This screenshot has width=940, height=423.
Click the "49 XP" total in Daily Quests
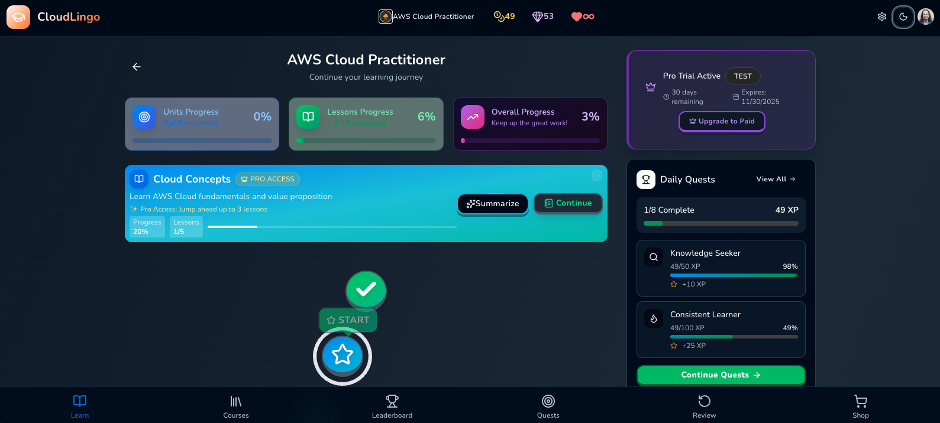(x=787, y=210)
